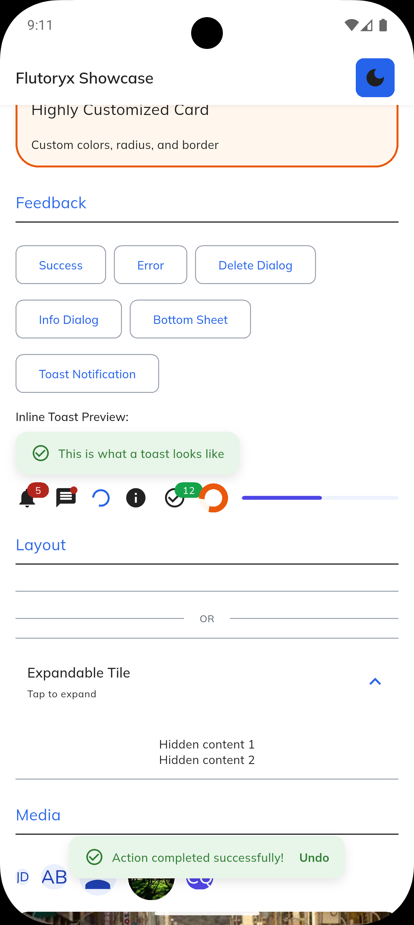Open the Delete Dialog
The image size is (414, 925).
[255, 265]
